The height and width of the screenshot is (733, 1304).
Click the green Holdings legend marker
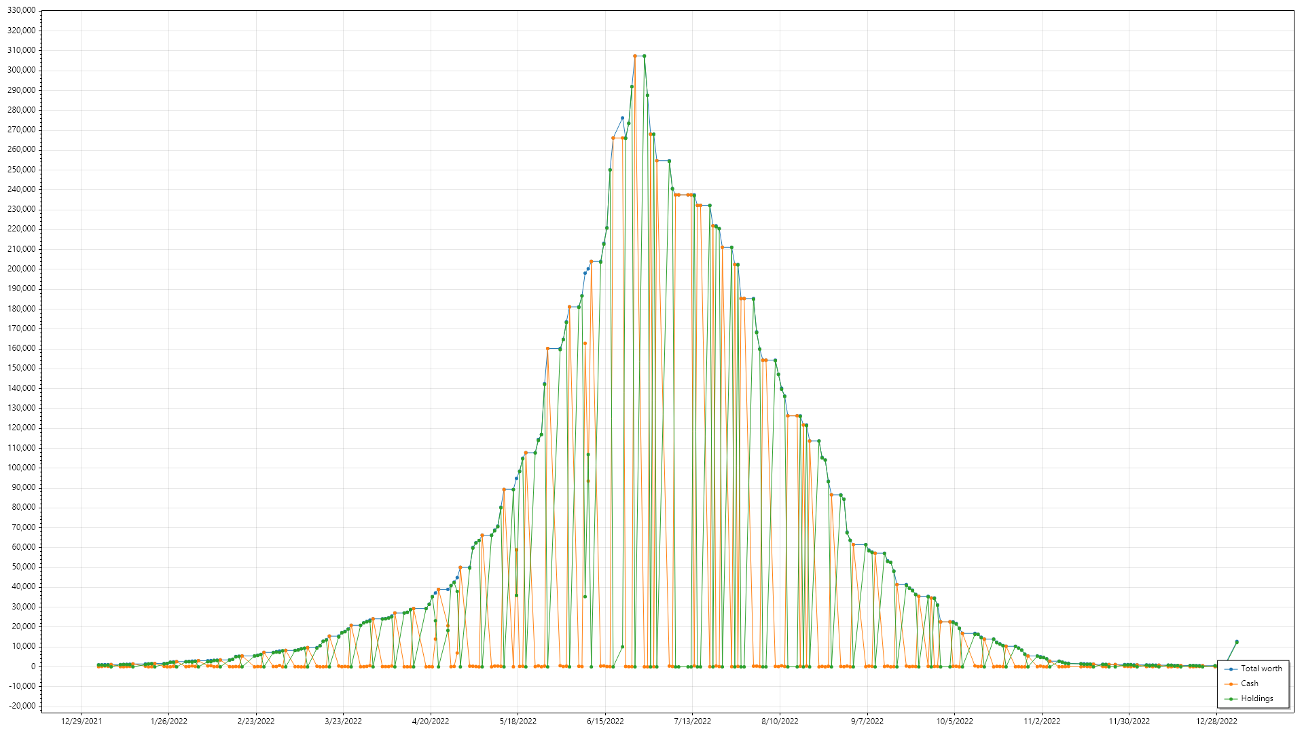tap(1231, 699)
